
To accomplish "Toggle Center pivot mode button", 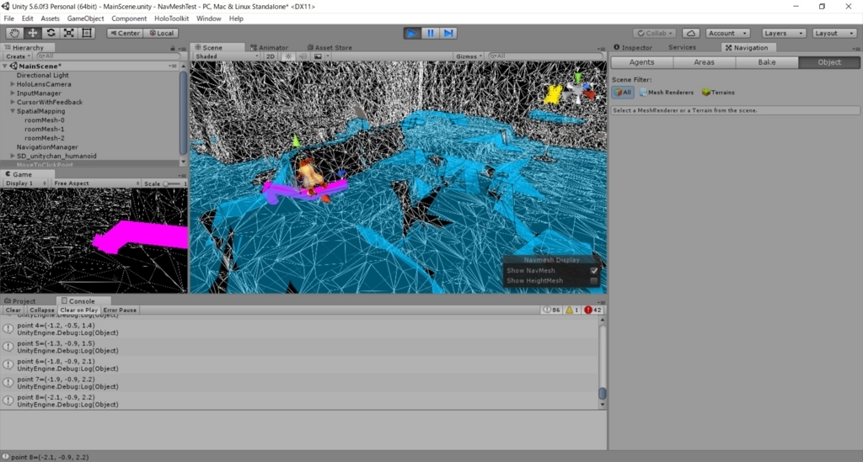I will click(125, 33).
